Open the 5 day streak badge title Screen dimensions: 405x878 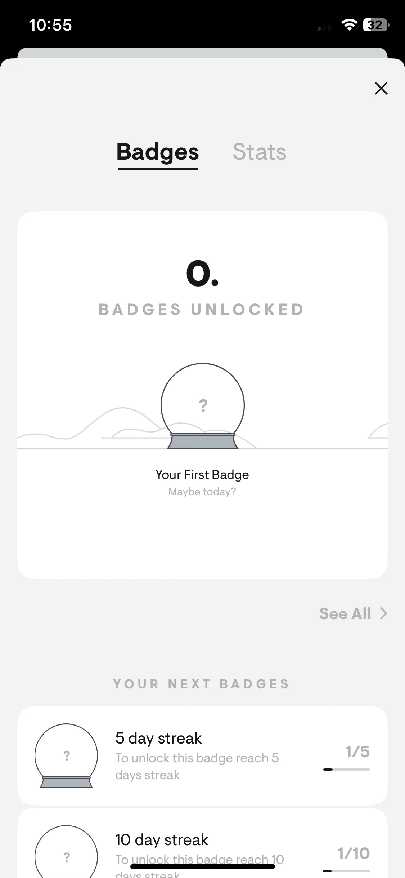[x=158, y=738]
